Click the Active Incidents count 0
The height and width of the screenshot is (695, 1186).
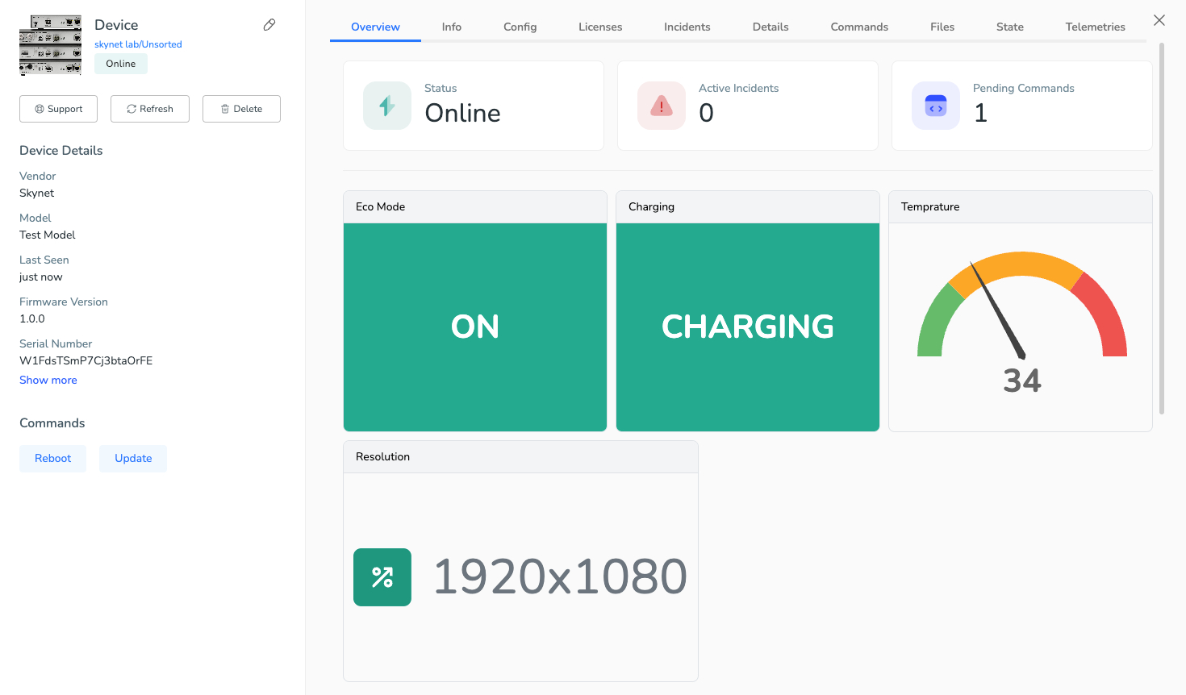pyautogui.click(x=707, y=113)
